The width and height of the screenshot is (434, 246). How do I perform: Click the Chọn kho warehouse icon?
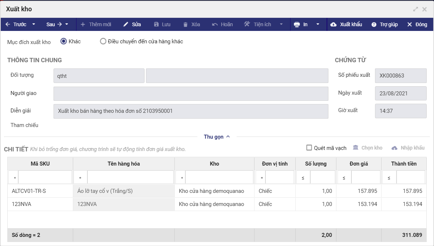[356, 147]
